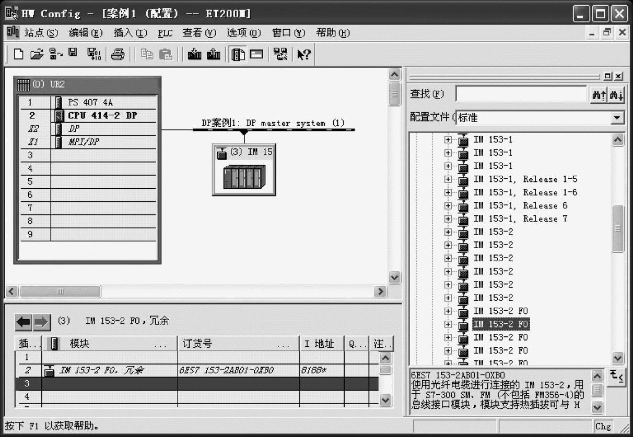The width and height of the screenshot is (633, 437).
Task: Click the Upload to PG icon
Action: pyautogui.click(x=213, y=54)
